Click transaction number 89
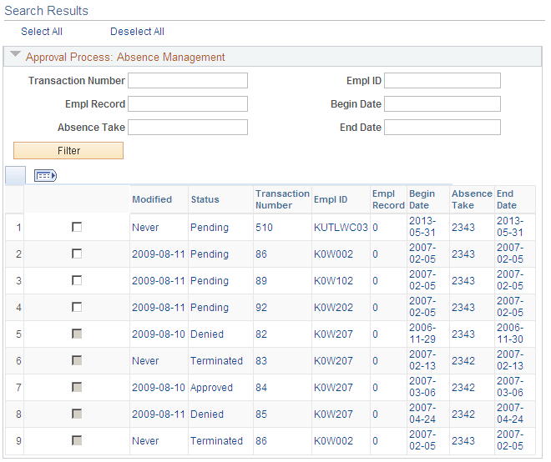This screenshot has width=551, height=462. point(261,280)
